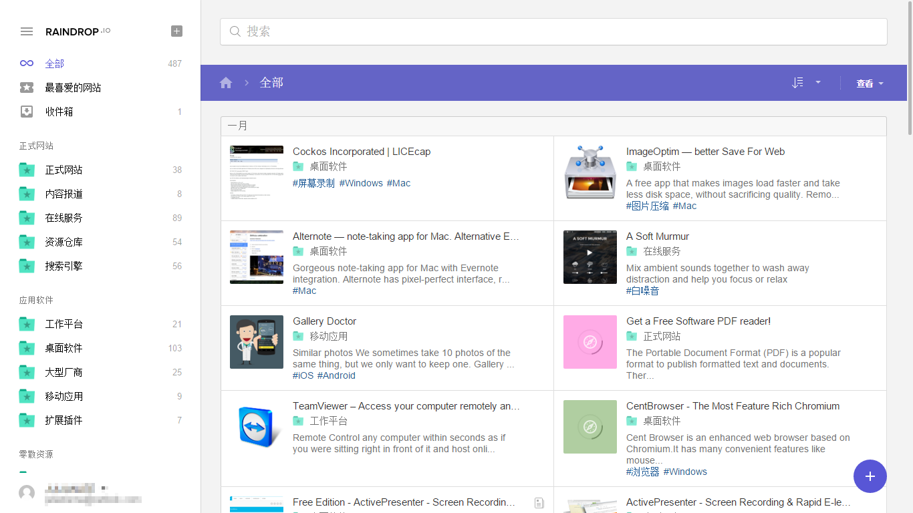Open the 查看 view dropdown
913x513 pixels.
pyautogui.click(x=870, y=83)
